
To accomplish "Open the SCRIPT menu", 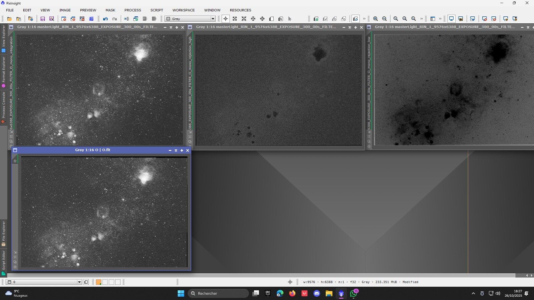I will coord(157,10).
